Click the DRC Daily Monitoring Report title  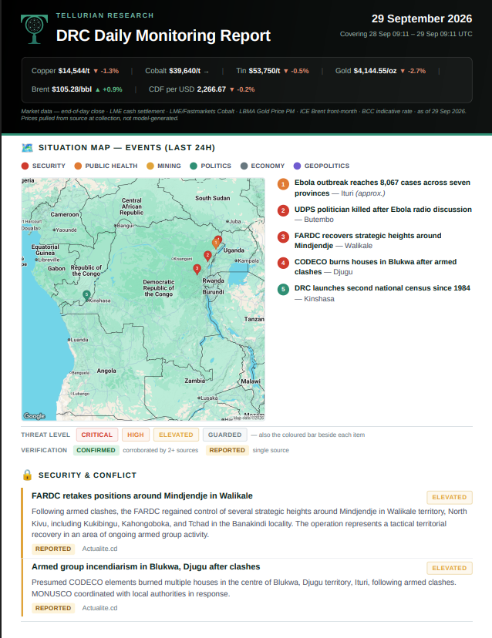tap(163, 35)
